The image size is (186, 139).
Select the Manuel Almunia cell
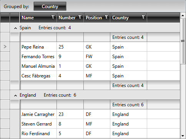(x=38, y=66)
